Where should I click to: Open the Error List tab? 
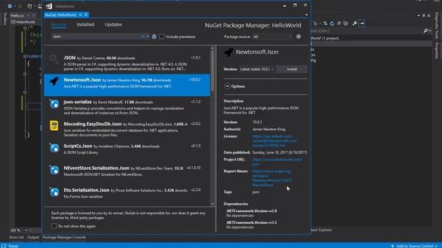(x=17, y=237)
